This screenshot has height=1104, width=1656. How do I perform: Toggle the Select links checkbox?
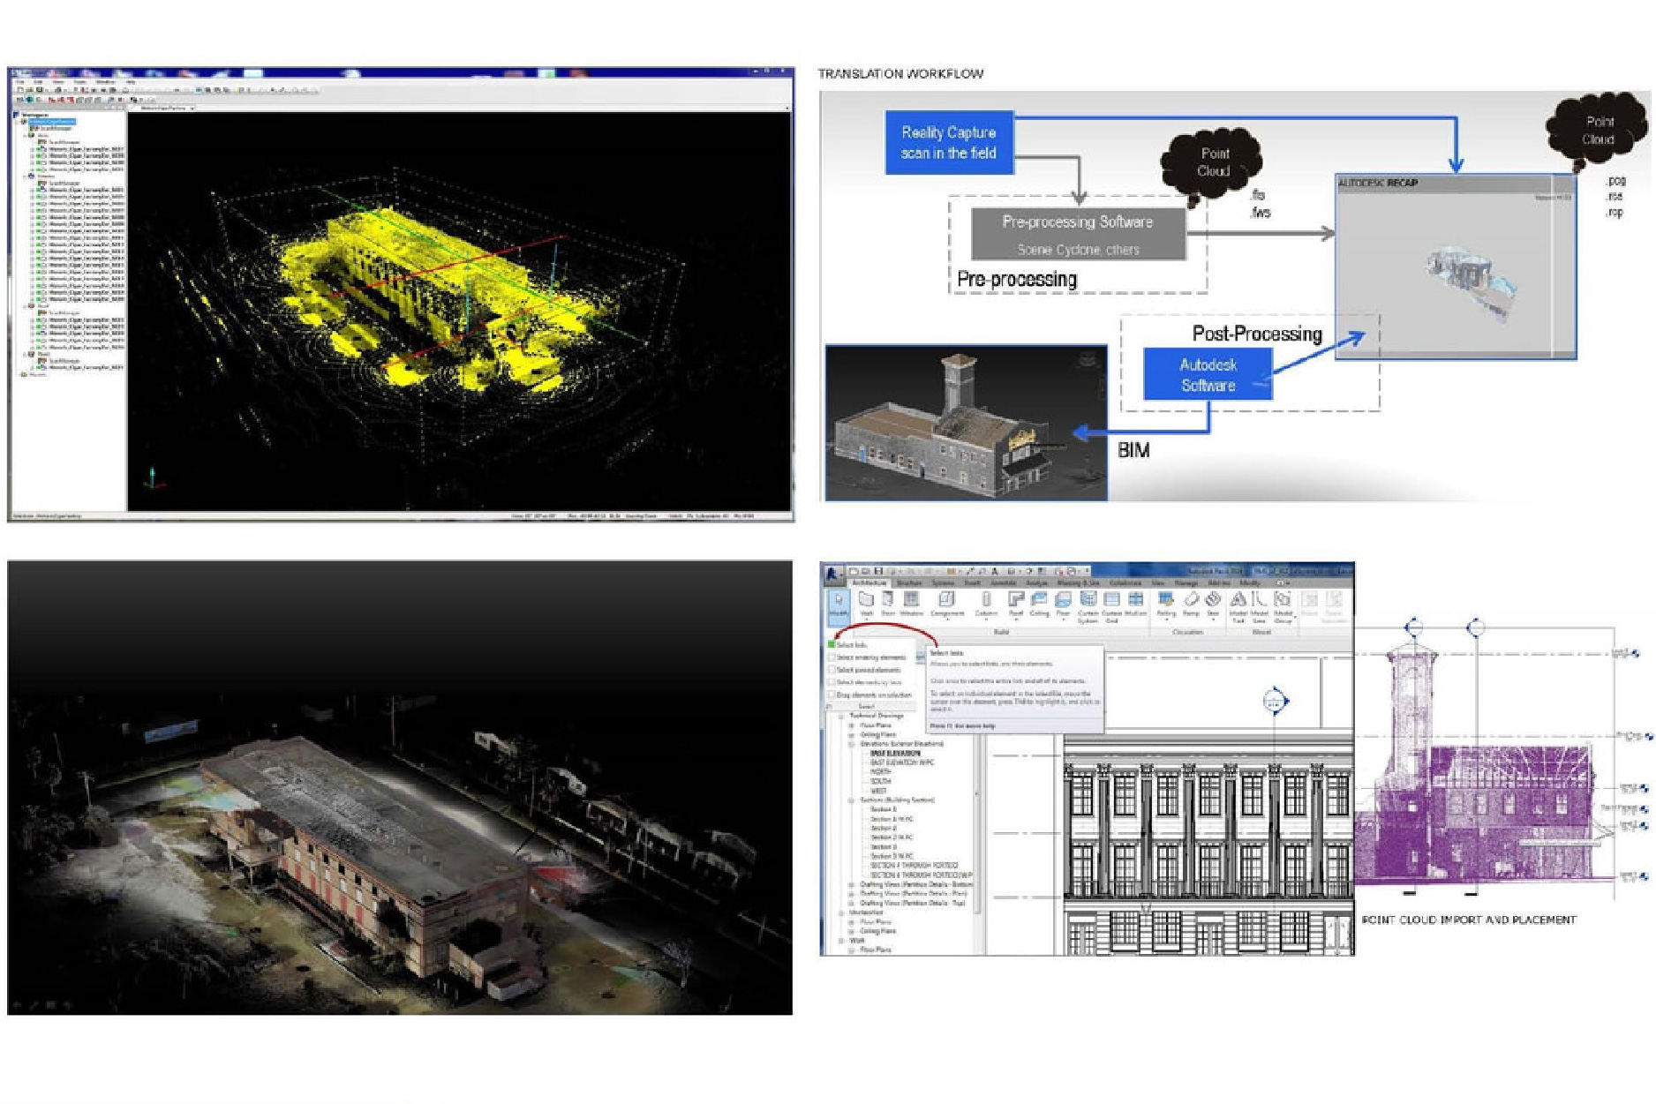point(831,644)
